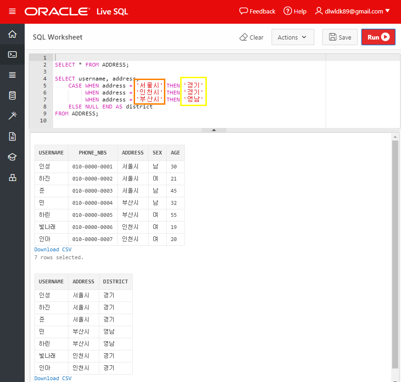
Task: Open user account dlwldk89@gmail.com menu
Action: [x=353, y=11]
